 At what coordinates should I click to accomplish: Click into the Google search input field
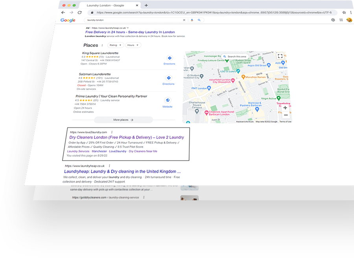pos(134,20)
